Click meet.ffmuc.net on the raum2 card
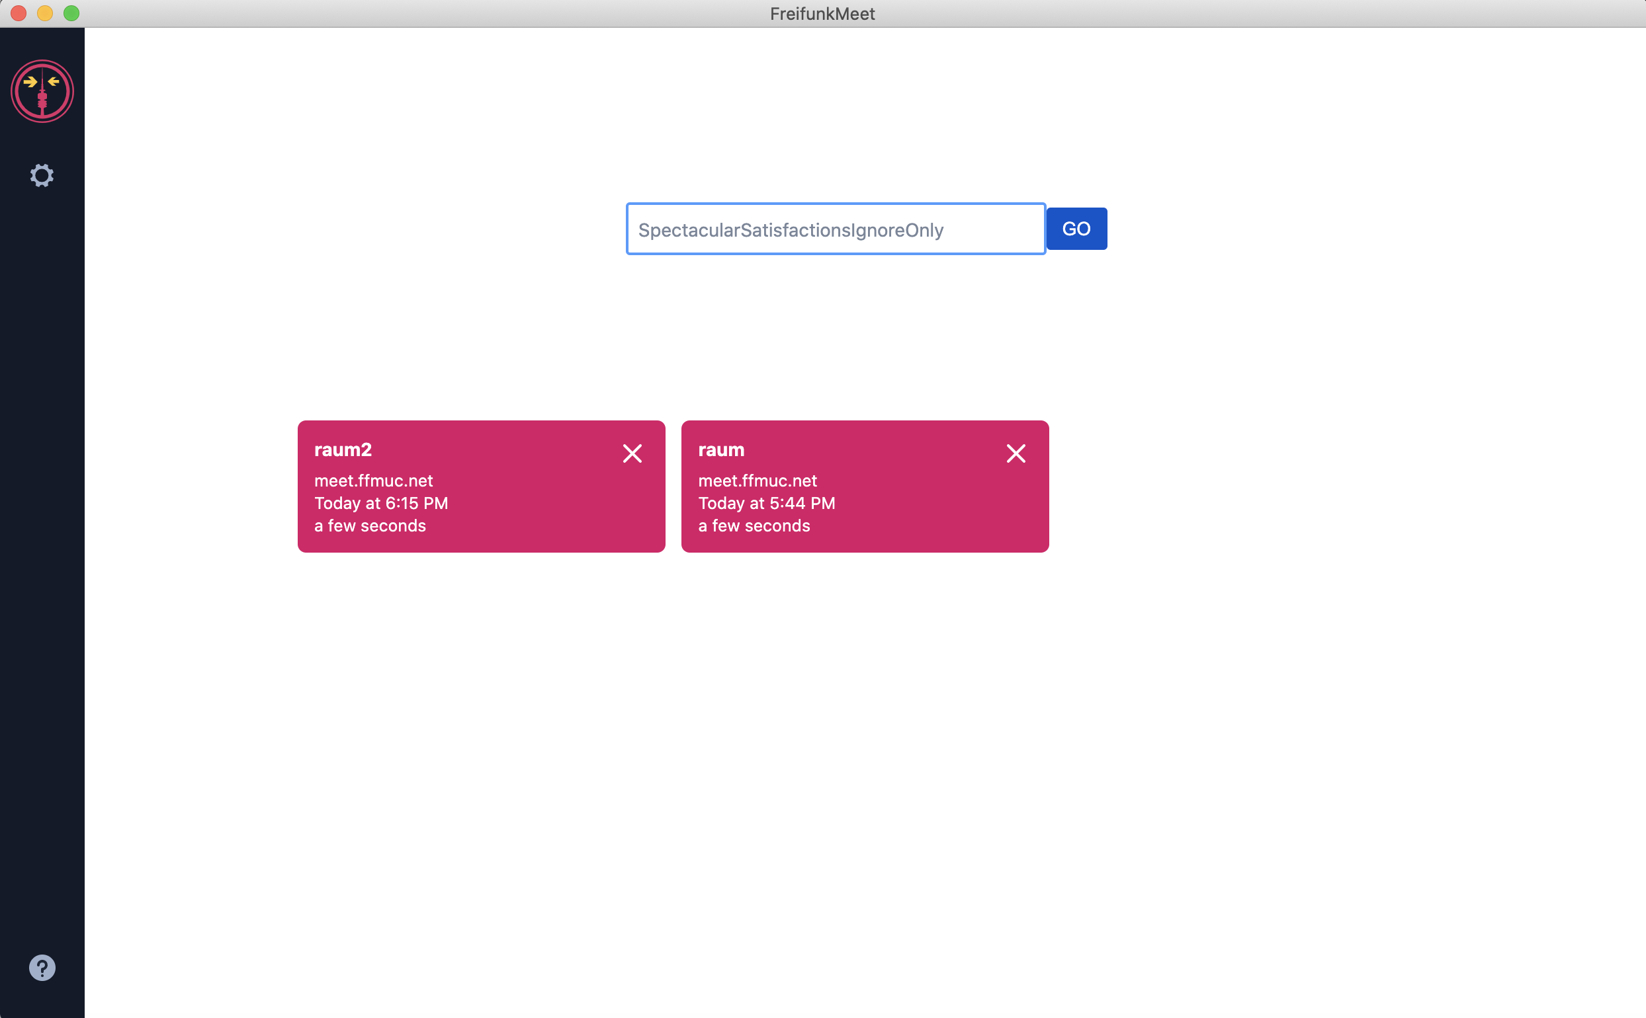The image size is (1646, 1018). pyautogui.click(x=373, y=481)
